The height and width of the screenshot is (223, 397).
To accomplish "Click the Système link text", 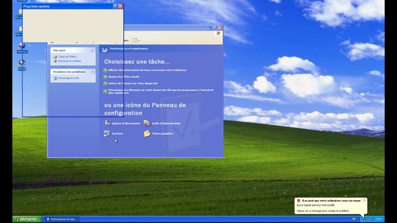I will 117,134.
